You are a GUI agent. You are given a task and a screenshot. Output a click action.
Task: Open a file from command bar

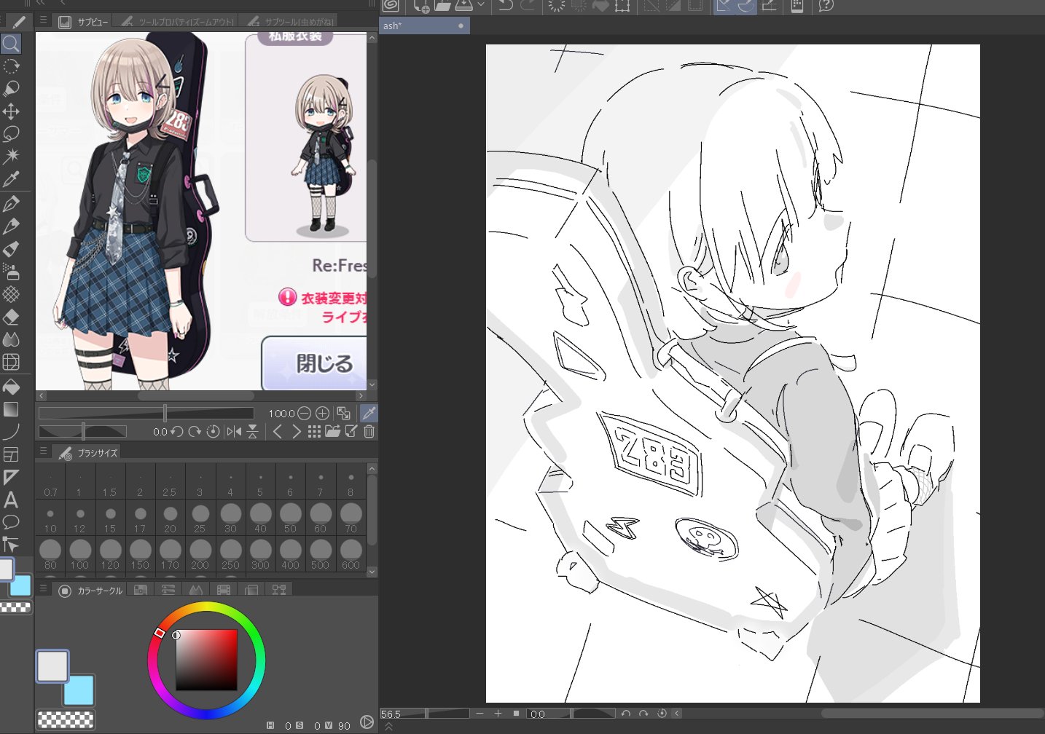click(x=442, y=6)
